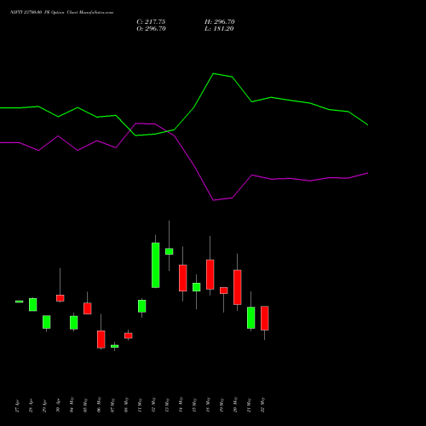Click the '13 May' date label
Viewport: 426px width, 426px height.
(167, 405)
